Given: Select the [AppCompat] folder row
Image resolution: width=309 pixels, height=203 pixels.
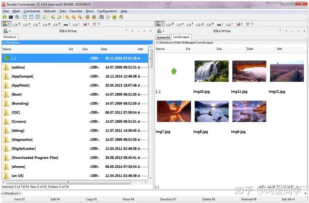Looking at the screenshot, I should click(x=75, y=76).
